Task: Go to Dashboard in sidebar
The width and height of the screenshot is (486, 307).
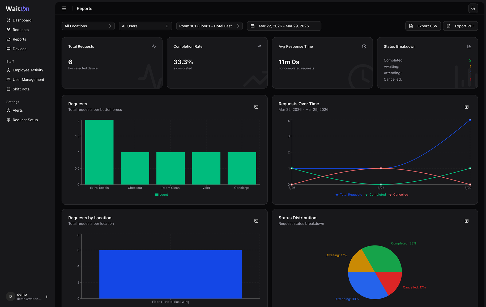Action: pyautogui.click(x=22, y=20)
